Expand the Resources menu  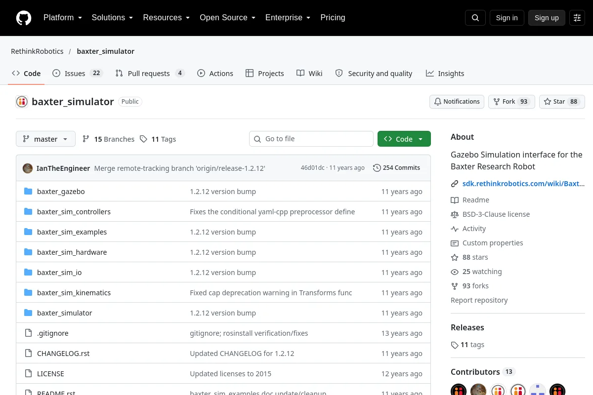click(167, 18)
